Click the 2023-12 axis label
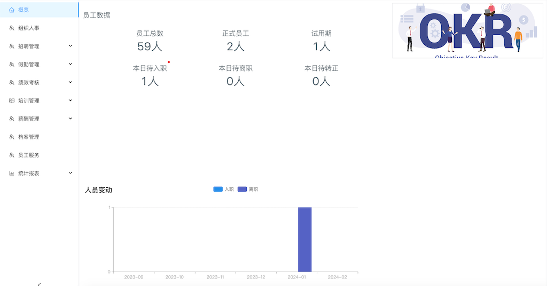547x286 pixels. coord(256,277)
